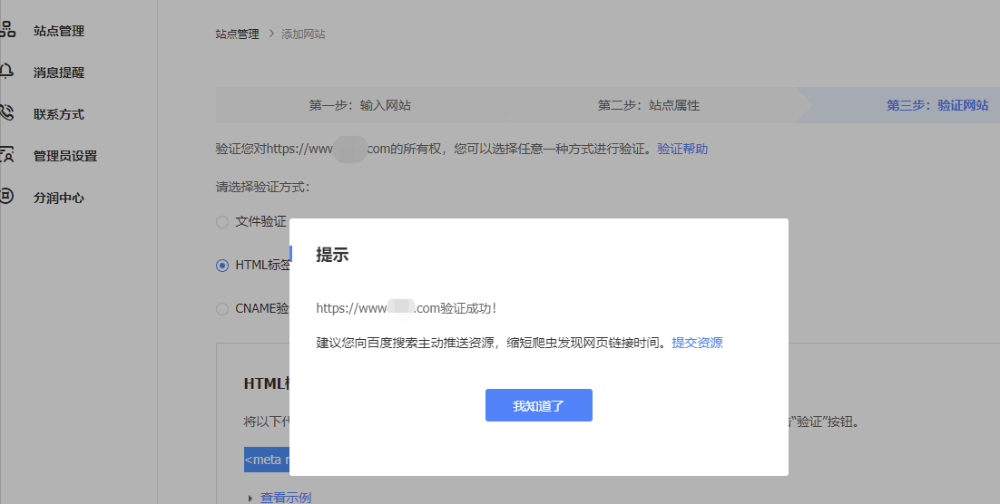This screenshot has height=504, width=1000.
Task: Click the 分润中心 sidebar icon
Action: pyautogui.click(x=7, y=197)
